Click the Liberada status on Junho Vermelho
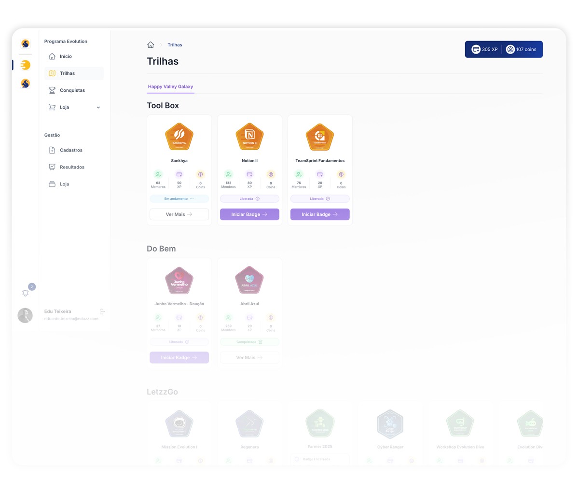The width and height of the screenshot is (579, 479). point(179,342)
